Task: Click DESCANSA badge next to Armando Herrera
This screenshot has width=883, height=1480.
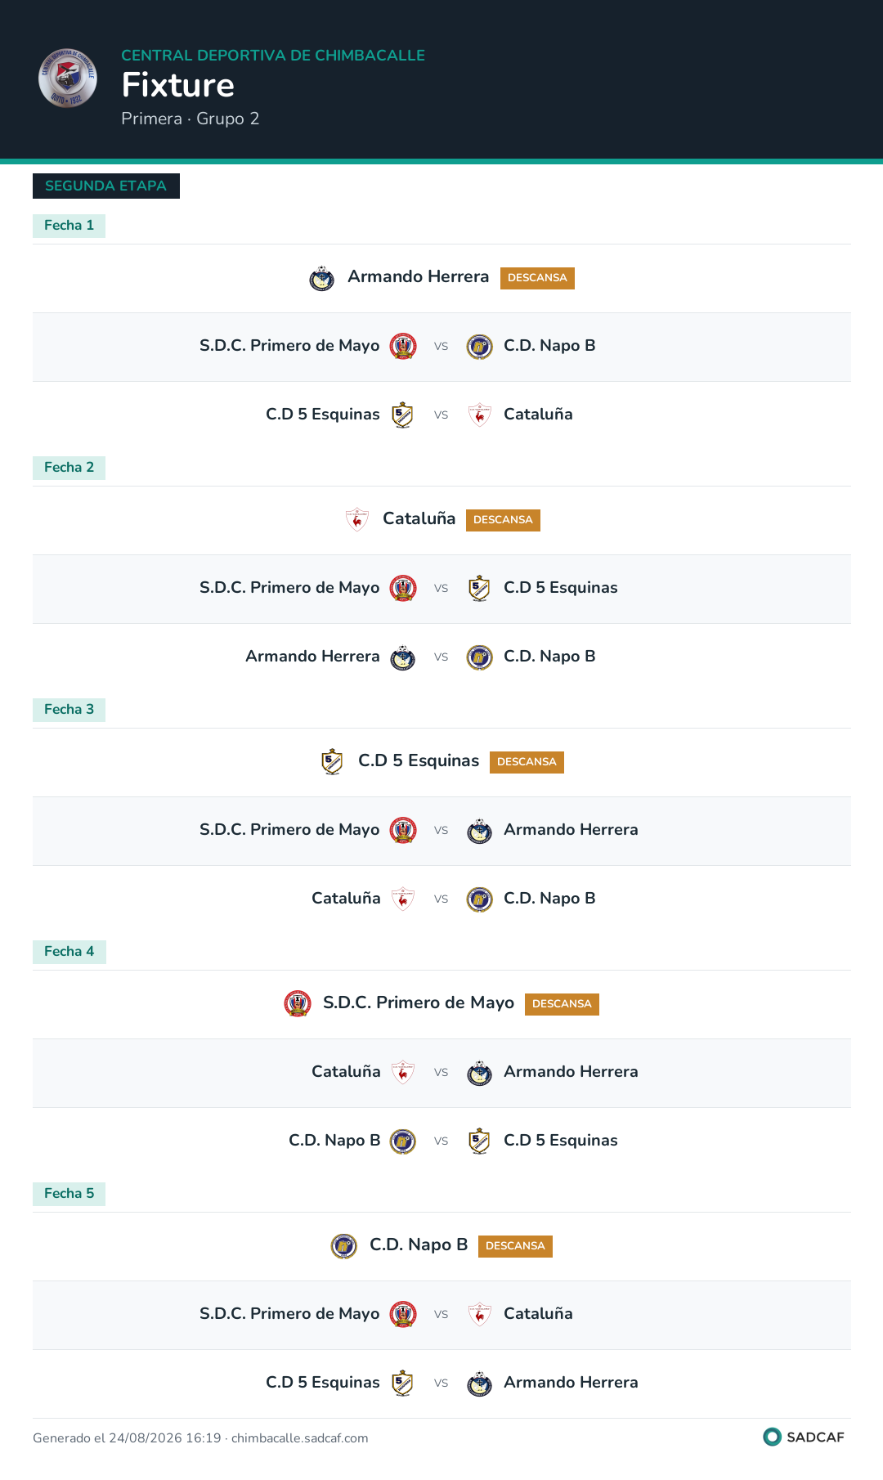Action: (x=537, y=278)
